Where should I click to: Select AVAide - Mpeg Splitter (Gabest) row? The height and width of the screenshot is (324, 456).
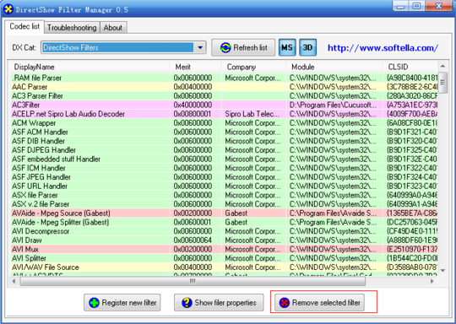[225, 222]
